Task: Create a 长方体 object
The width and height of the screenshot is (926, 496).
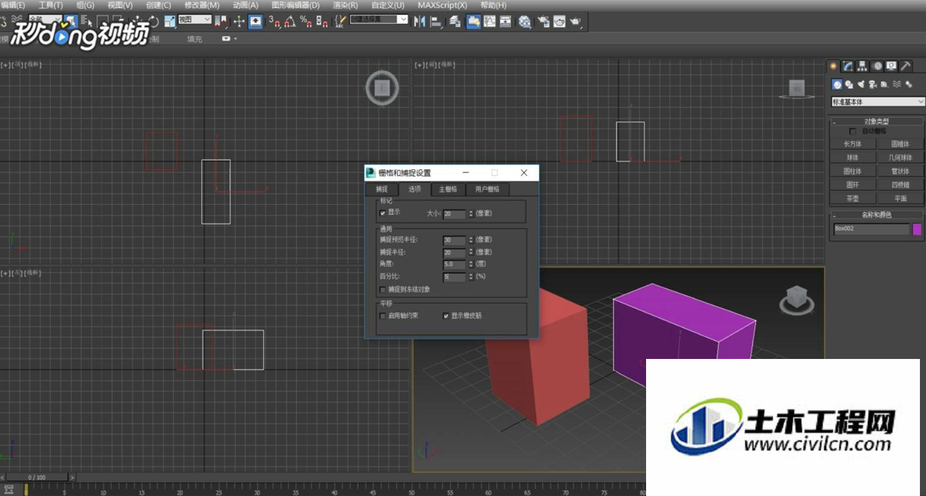Action: [853, 144]
